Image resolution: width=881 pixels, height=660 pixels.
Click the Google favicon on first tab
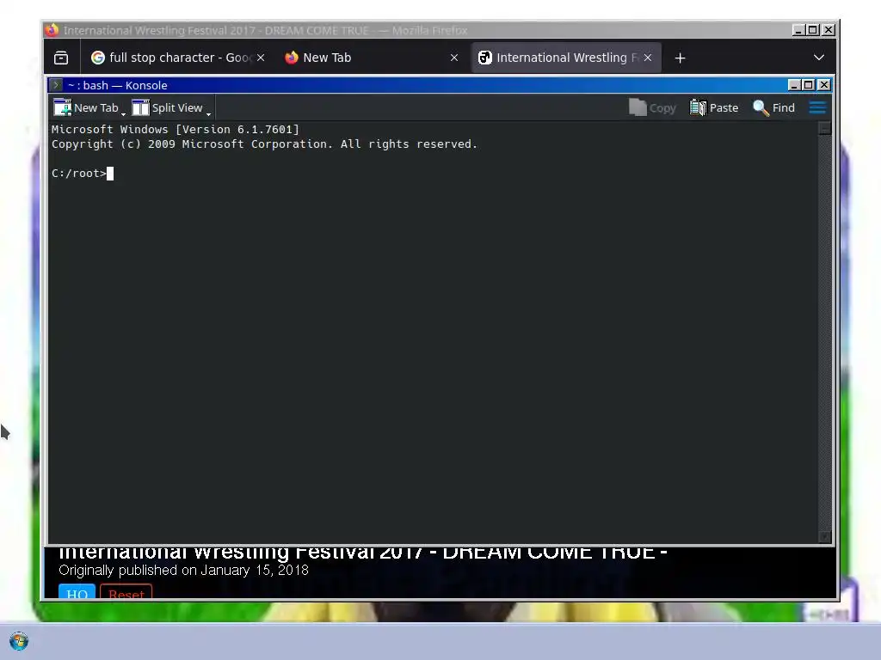coord(98,58)
